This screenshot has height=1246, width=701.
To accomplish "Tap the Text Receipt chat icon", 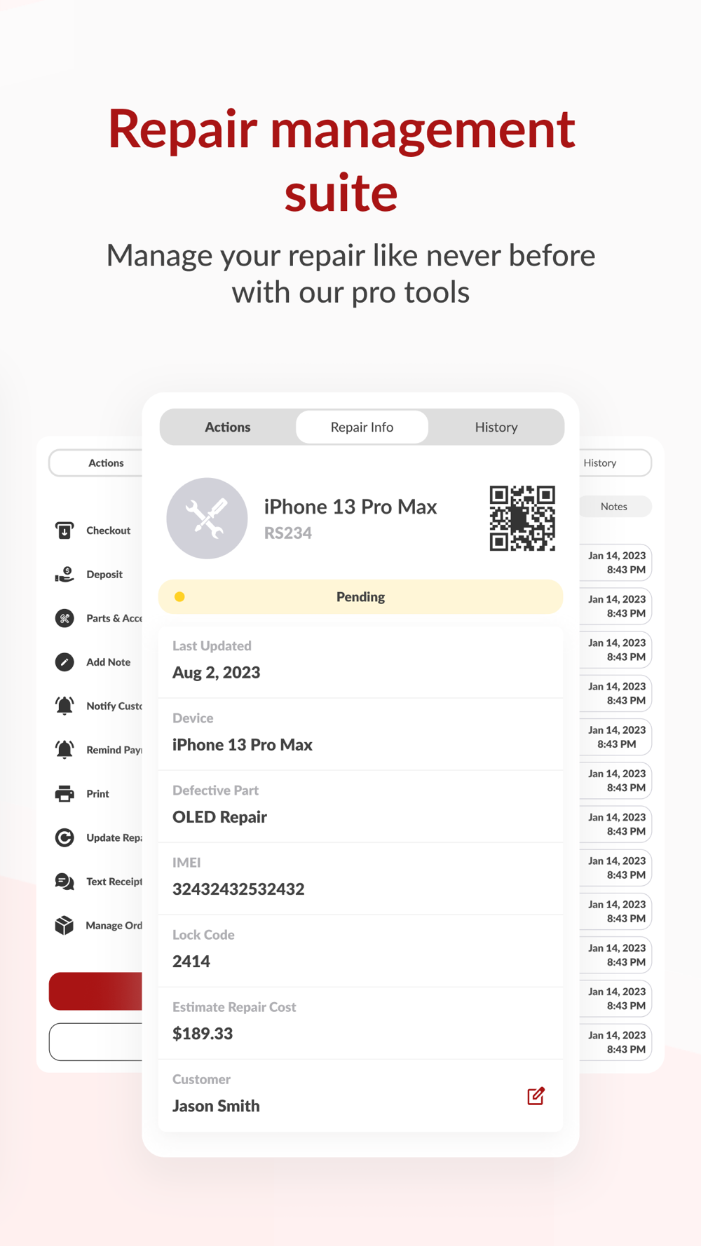I will pos(64,882).
